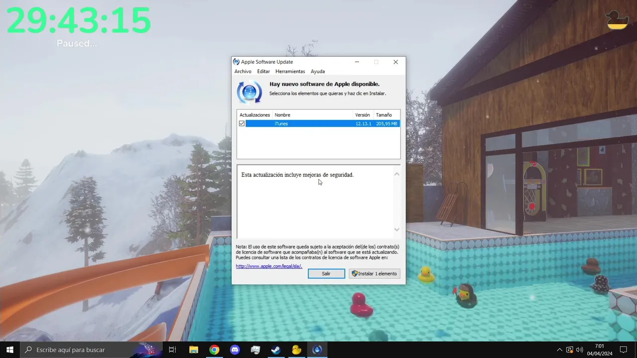Click the 29:43:15 timer text
Viewport: 637px width, 358px height.
point(79,20)
